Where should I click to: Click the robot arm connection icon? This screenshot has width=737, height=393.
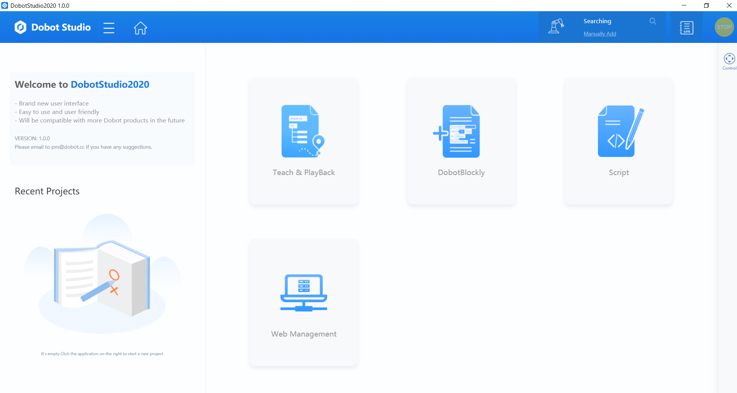pyautogui.click(x=556, y=27)
